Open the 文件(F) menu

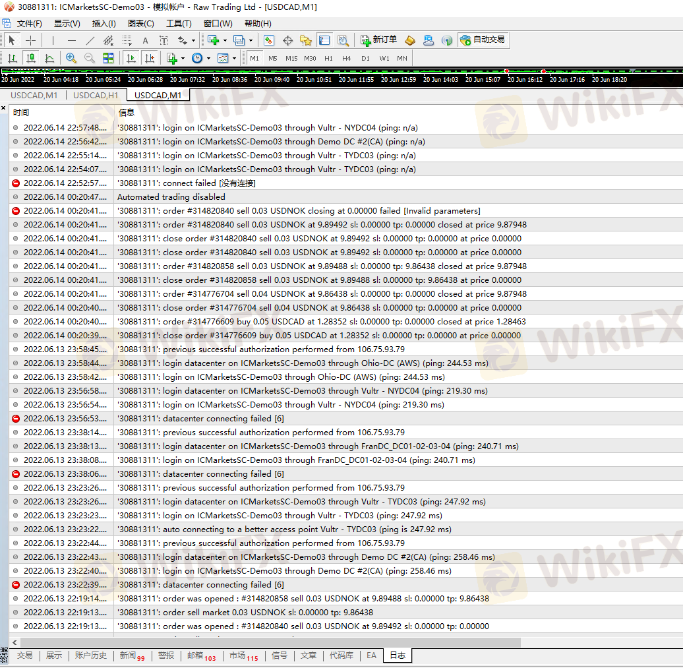pyautogui.click(x=30, y=24)
